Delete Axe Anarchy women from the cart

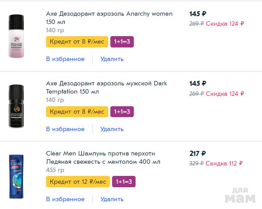click(112, 59)
